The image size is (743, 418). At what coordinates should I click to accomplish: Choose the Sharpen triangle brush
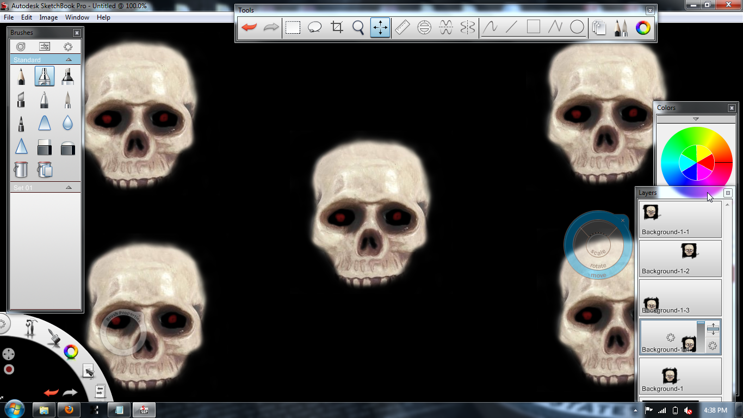[21, 147]
